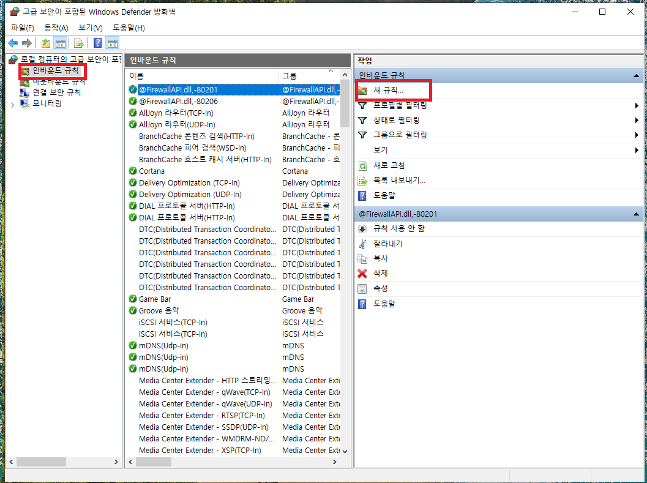This screenshot has height=483, width=647.
Task: Click the Forward arrow toolbar icon
Action: click(x=27, y=43)
